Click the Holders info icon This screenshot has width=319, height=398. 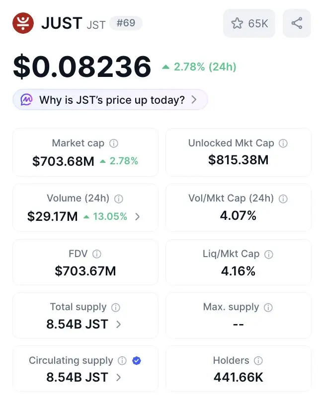(x=258, y=361)
